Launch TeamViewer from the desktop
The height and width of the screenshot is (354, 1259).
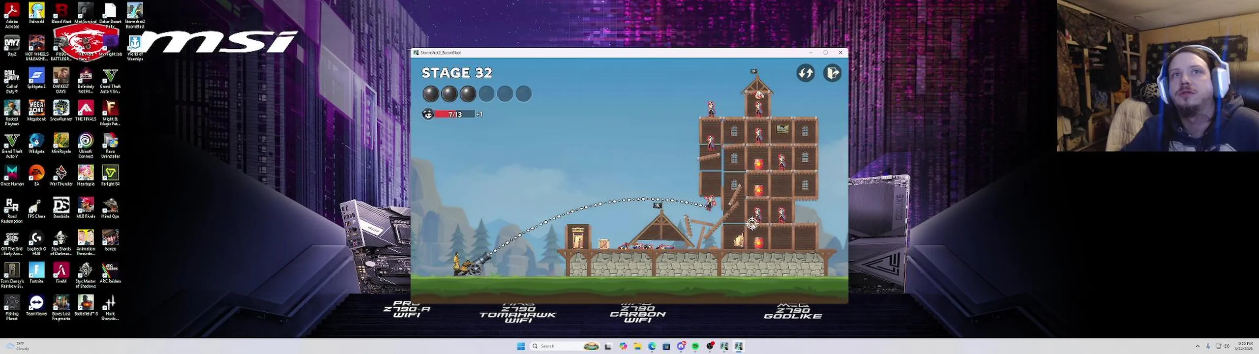click(x=36, y=305)
